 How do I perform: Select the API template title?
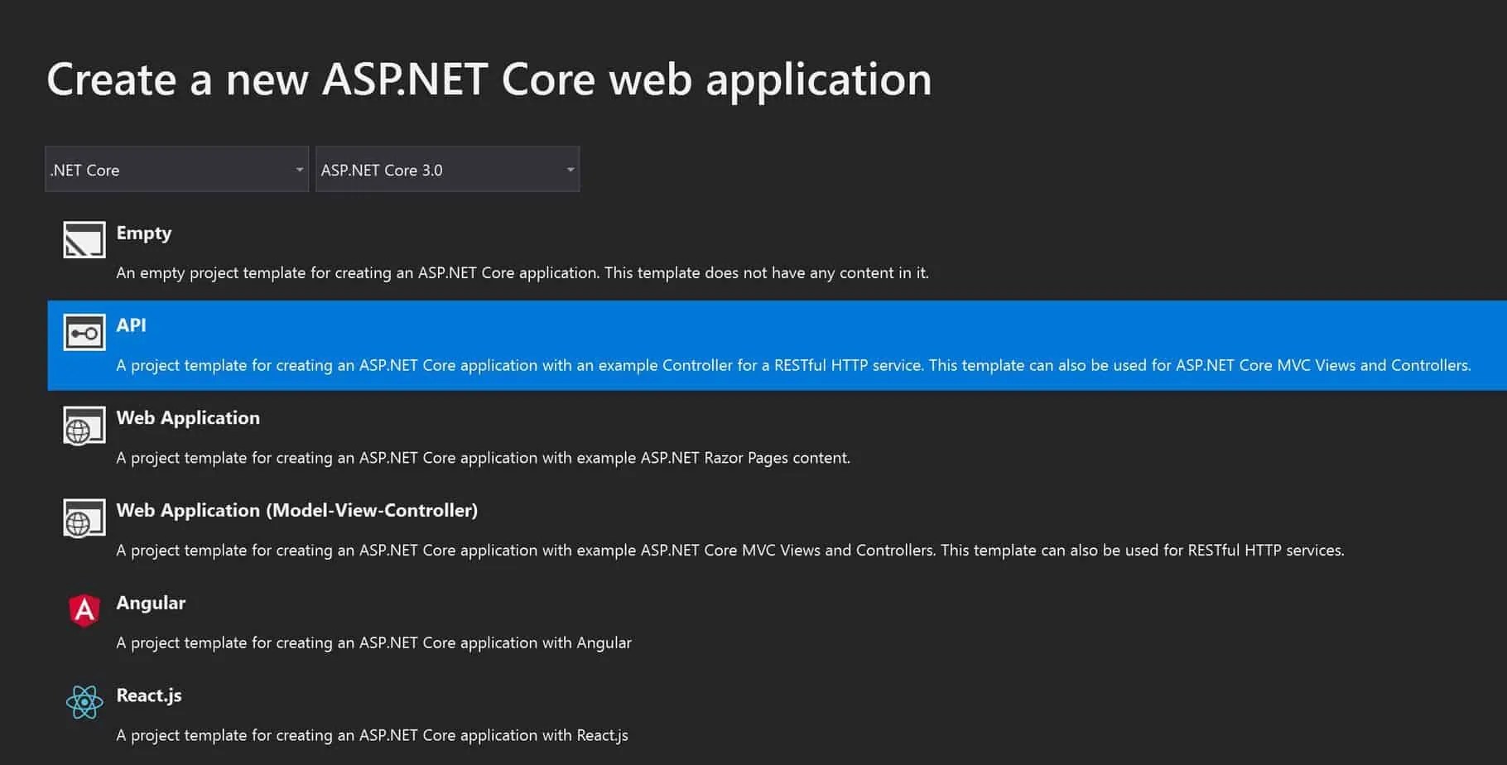[x=131, y=325]
